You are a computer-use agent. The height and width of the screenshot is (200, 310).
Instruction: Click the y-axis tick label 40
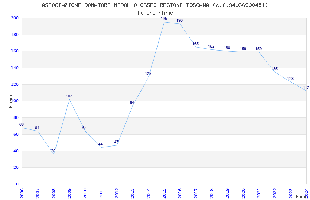16,151
